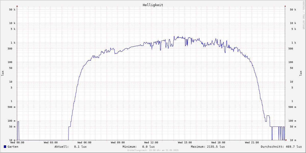Click the right lux axis title

[301, 73]
